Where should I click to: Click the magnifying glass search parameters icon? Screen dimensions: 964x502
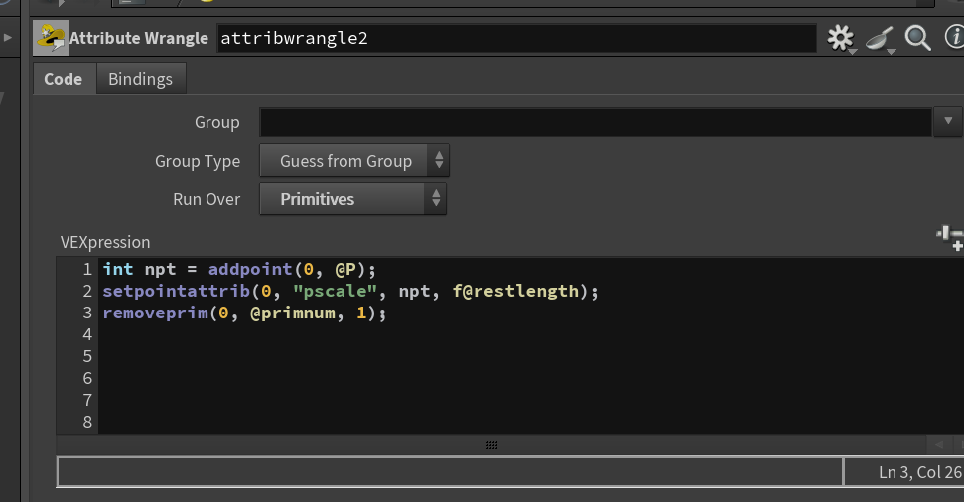918,38
